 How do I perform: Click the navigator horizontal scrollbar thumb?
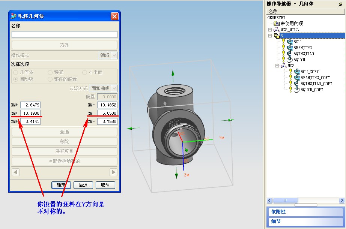click(x=286, y=200)
